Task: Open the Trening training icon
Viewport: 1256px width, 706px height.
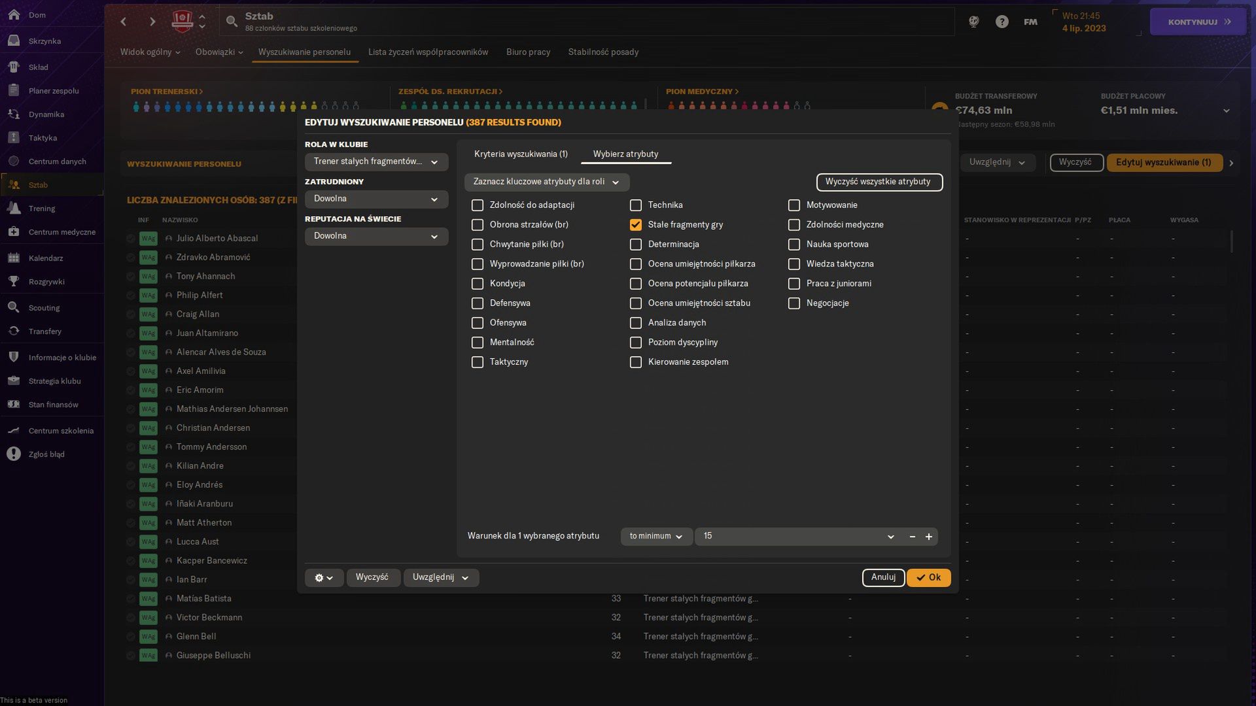Action: click(14, 209)
